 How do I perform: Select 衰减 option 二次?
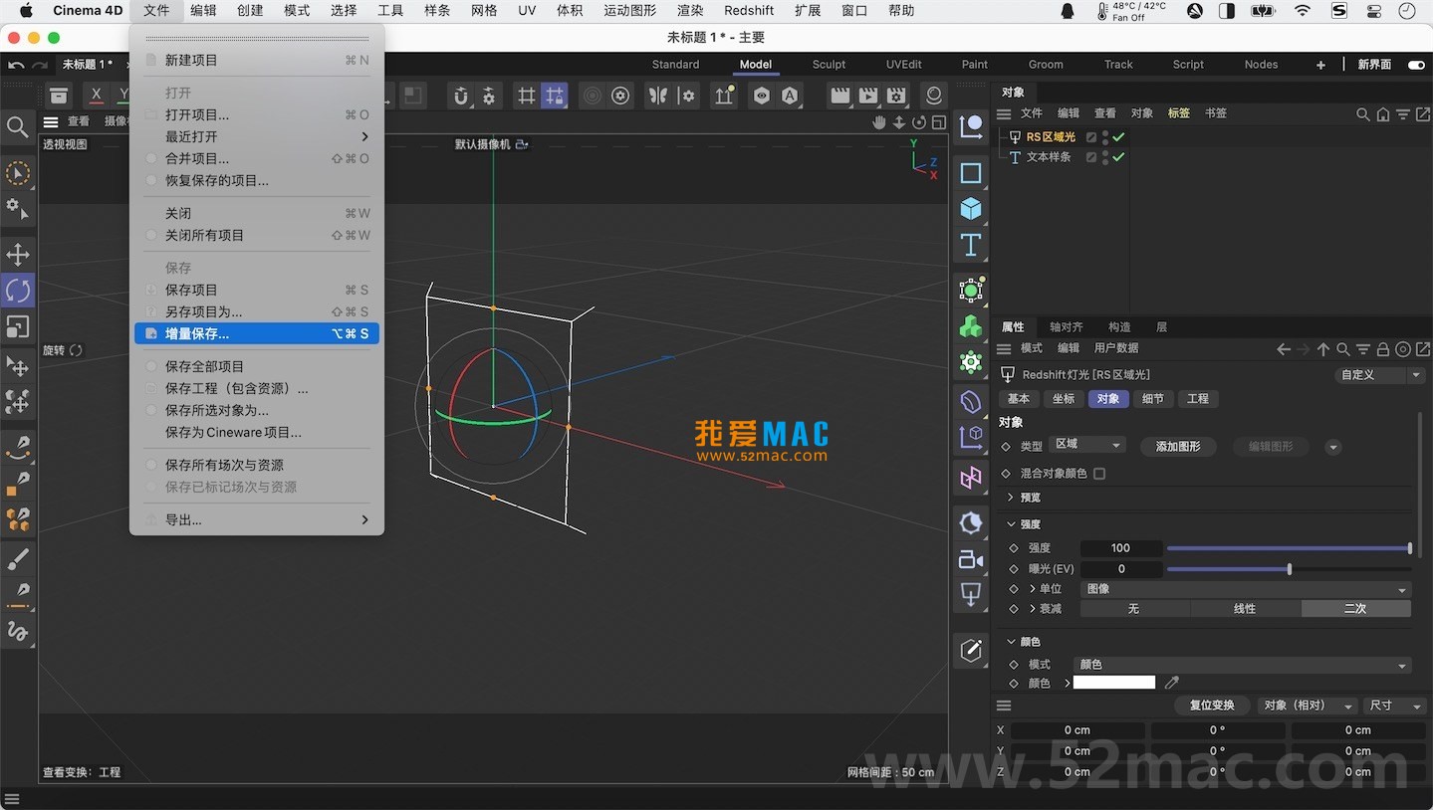coord(1355,609)
